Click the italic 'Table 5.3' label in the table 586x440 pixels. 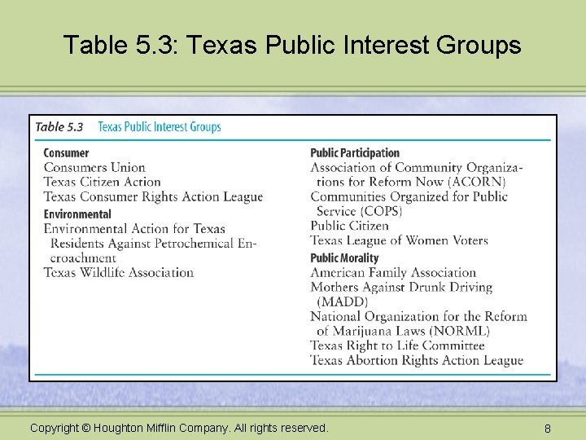59,127
